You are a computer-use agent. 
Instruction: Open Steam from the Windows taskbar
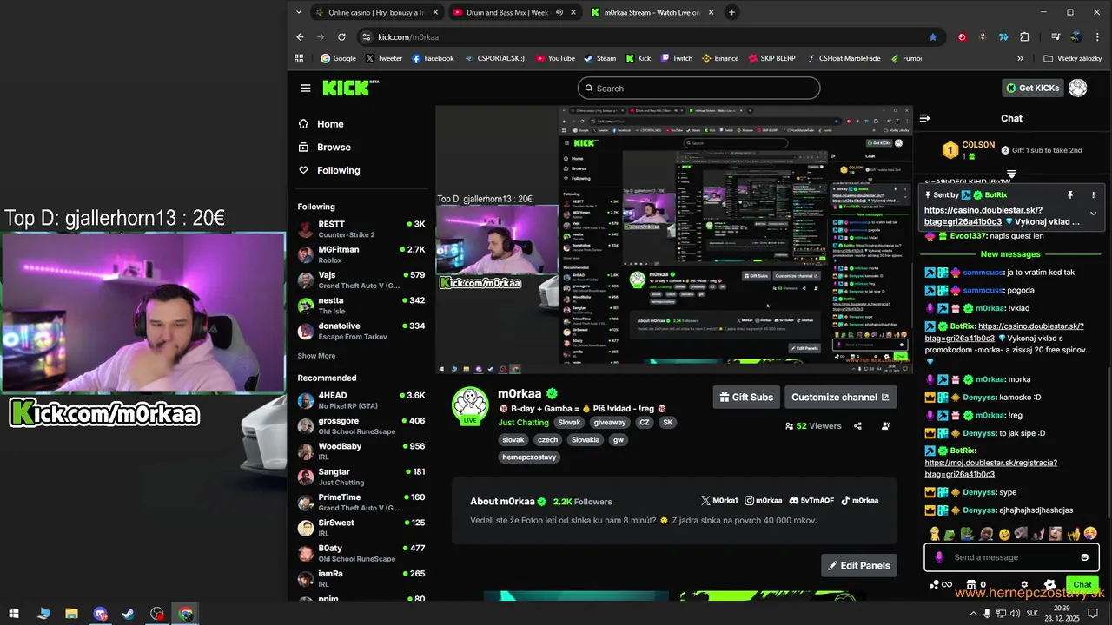click(129, 614)
